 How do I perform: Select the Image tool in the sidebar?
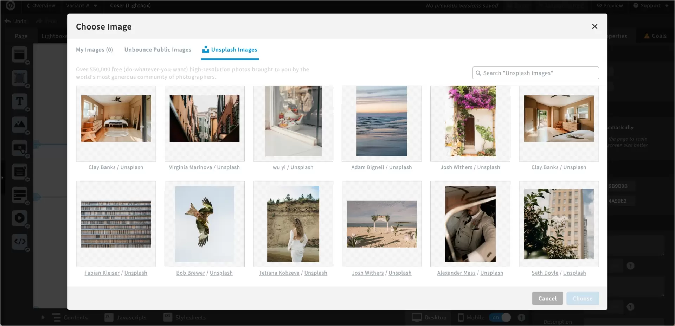(20, 125)
